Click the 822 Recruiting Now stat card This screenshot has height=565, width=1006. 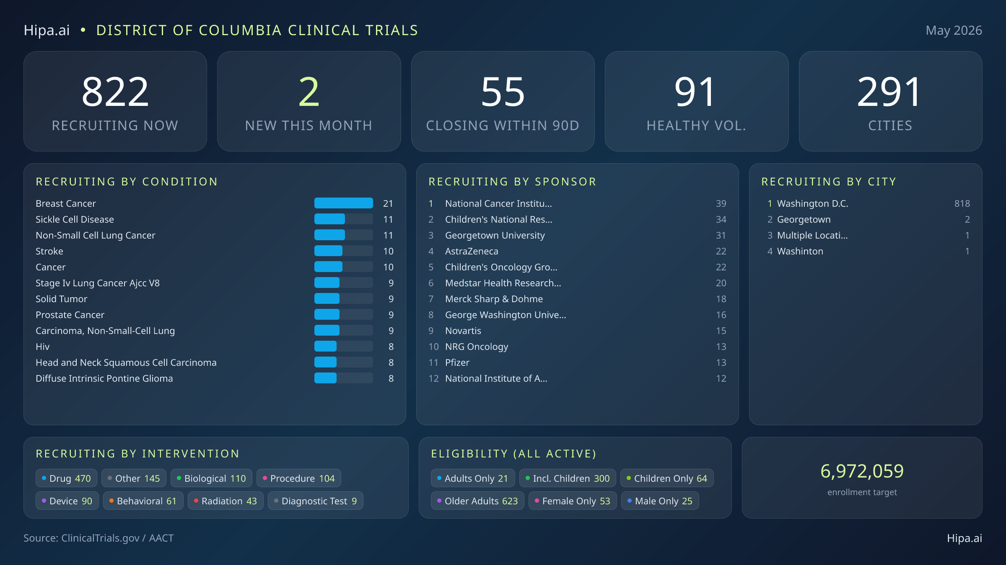(x=115, y=101)
